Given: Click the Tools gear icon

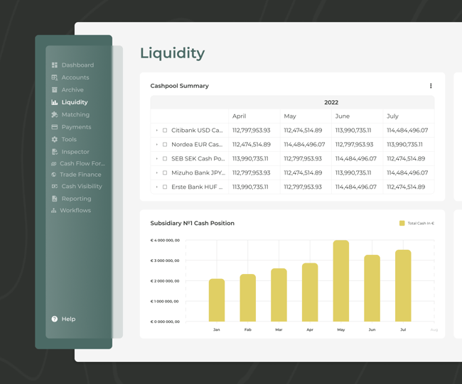Looking at the screenshot, I should (55, 140).
